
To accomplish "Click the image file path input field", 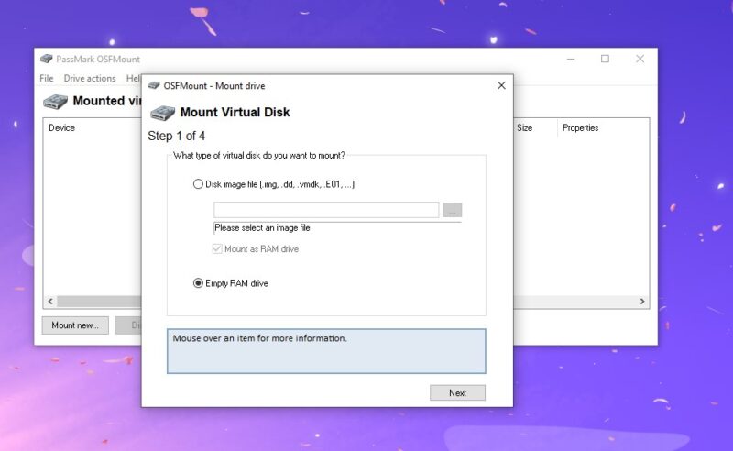I will coord(326,210).
